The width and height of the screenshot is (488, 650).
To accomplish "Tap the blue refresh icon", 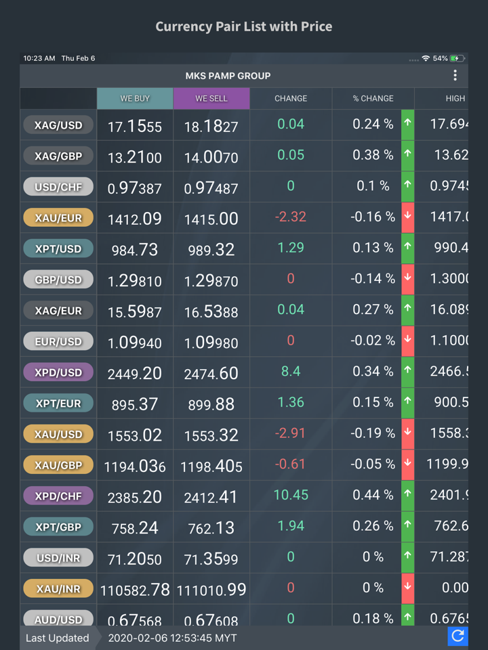I will point(457,636).
